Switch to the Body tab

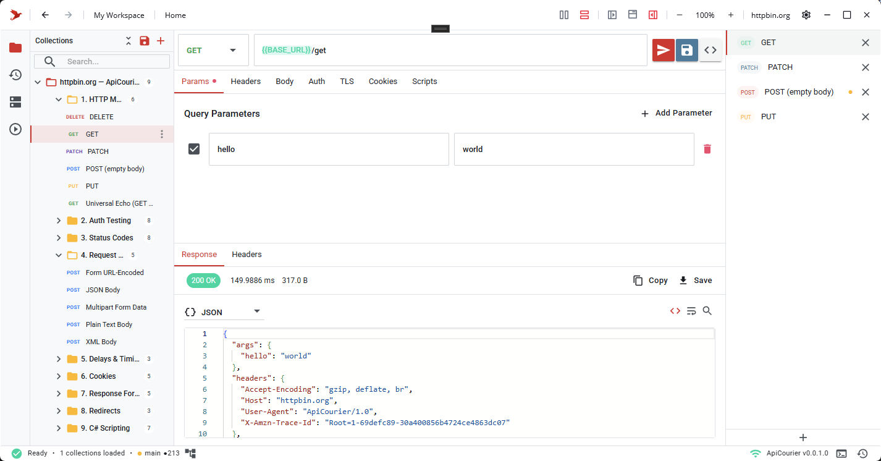pos(285,82)
